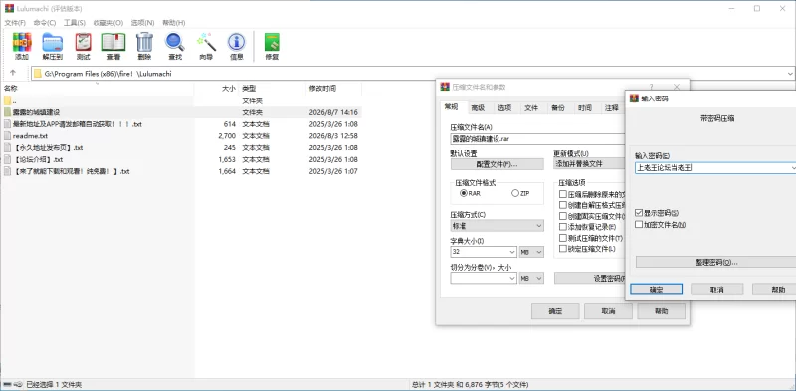Enable the 测试压缩的文件 checkbox

[x=563, y=238]
